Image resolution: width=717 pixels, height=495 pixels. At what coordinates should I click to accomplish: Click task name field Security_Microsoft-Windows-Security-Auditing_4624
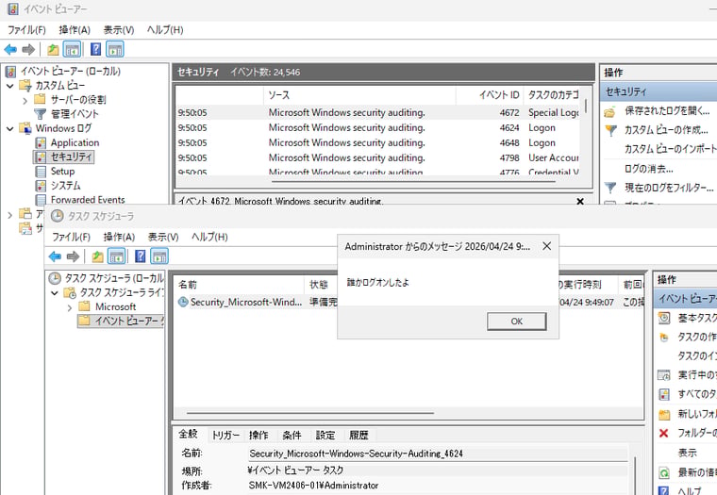[438, 454]
